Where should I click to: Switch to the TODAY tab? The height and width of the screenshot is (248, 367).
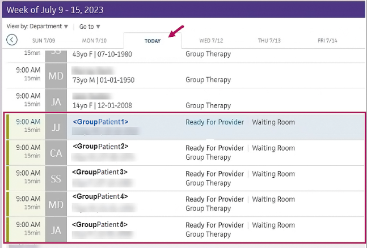(x=153, y=41)
